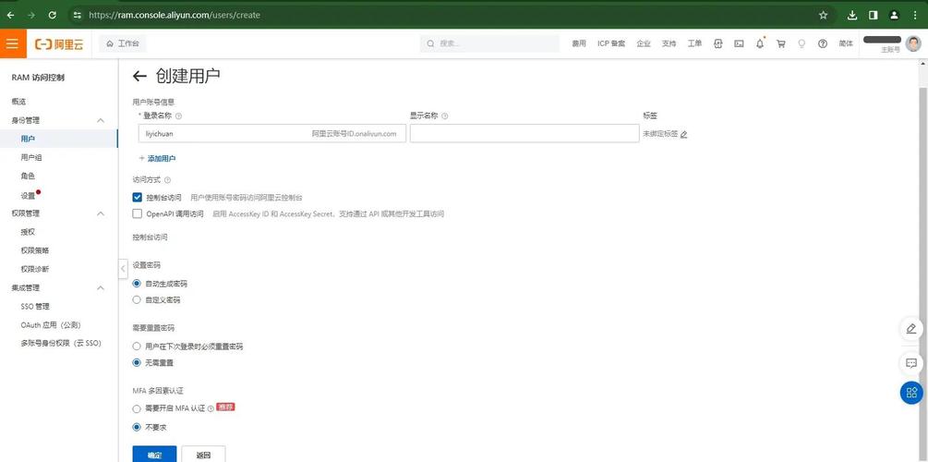The height and width of the screenshot is (462, 928).
Task: Open the 企业 header link
Action: click(644, 43)
